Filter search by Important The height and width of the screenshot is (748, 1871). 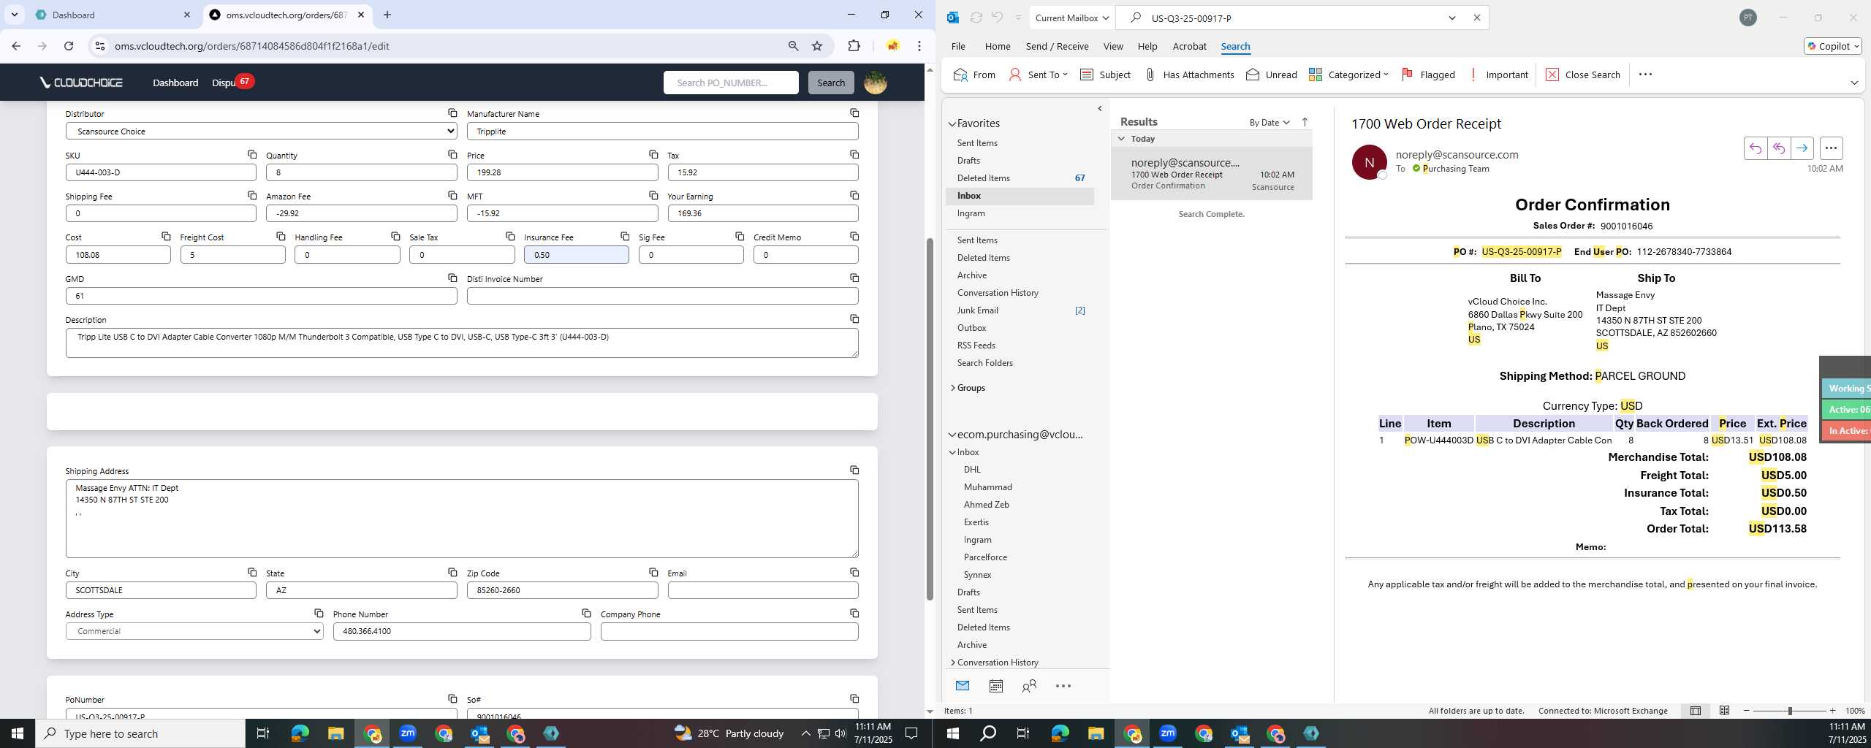coord(1498,75)
